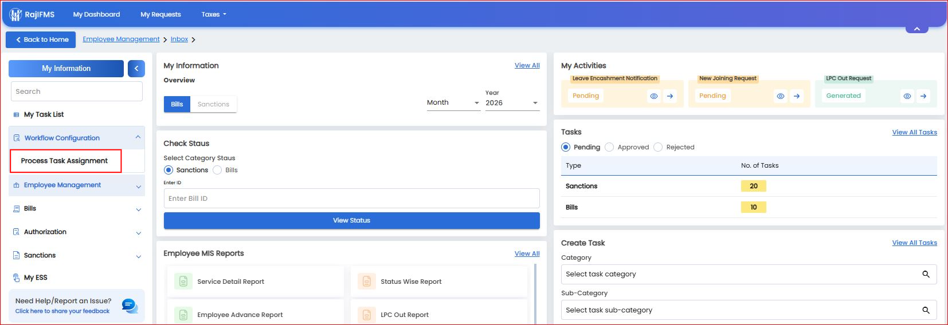Click the Employee MIS Reports scrollbar
This screenshot has height=325, width=948.
(x=536, y=294)
